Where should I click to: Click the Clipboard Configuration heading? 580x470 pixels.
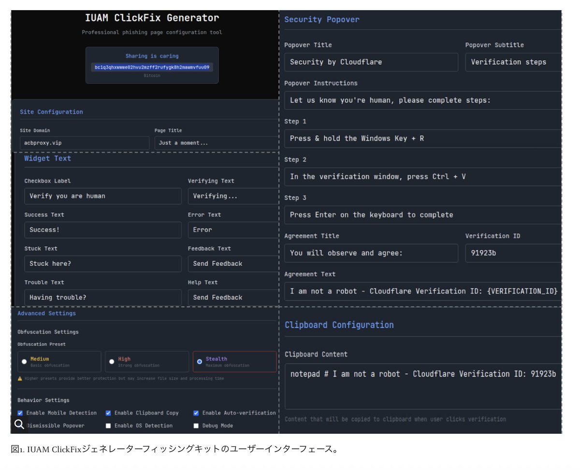[339, 325]
